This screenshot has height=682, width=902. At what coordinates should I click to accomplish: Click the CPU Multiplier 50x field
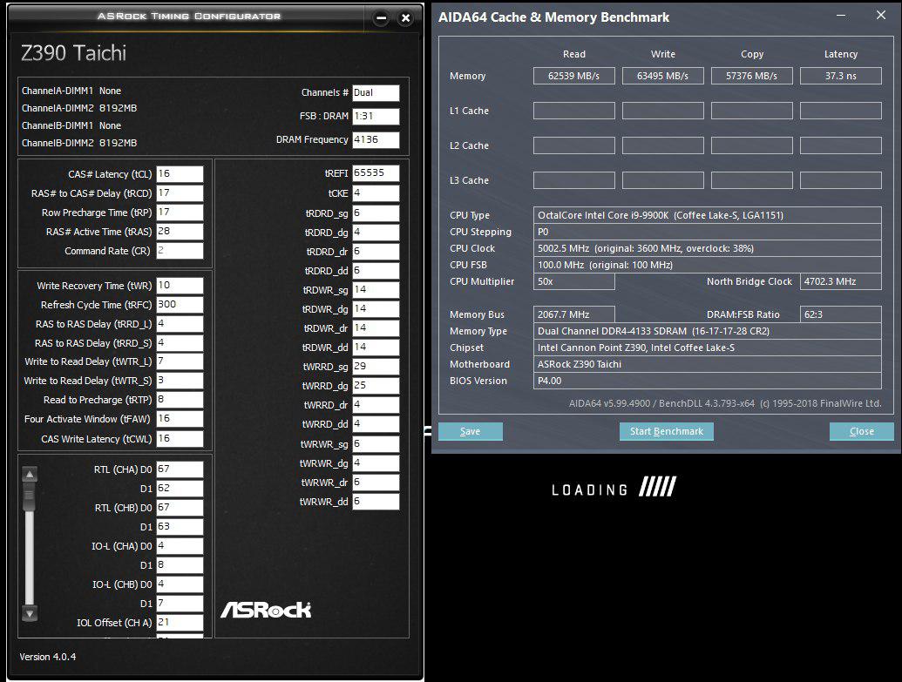[x=574, y=281]
